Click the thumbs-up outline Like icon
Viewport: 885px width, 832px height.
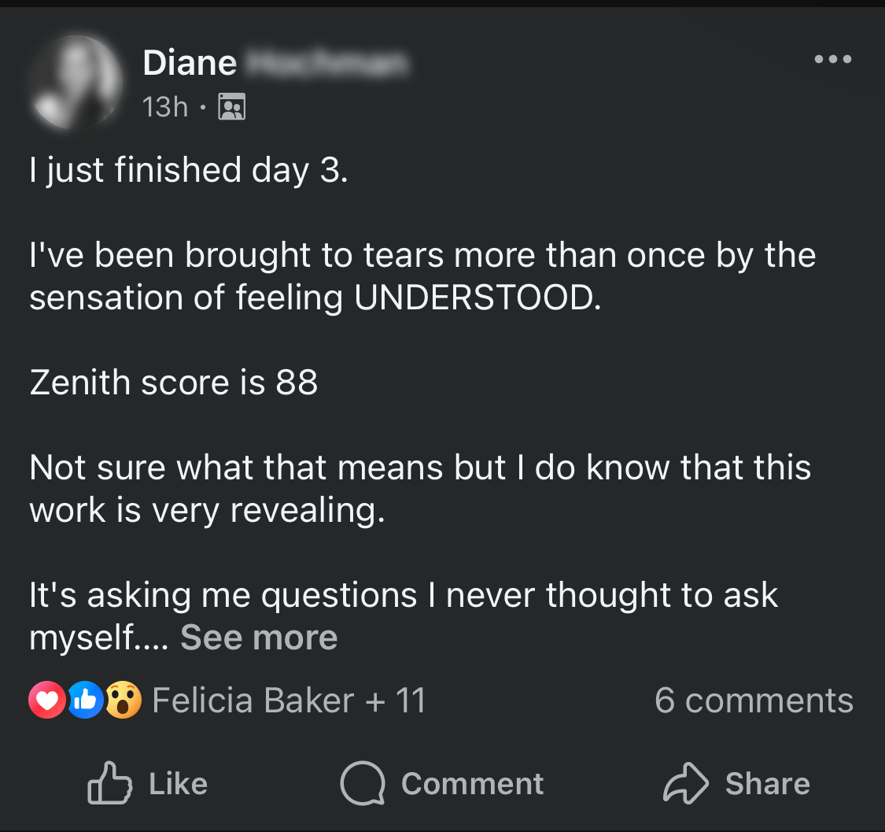112,783
